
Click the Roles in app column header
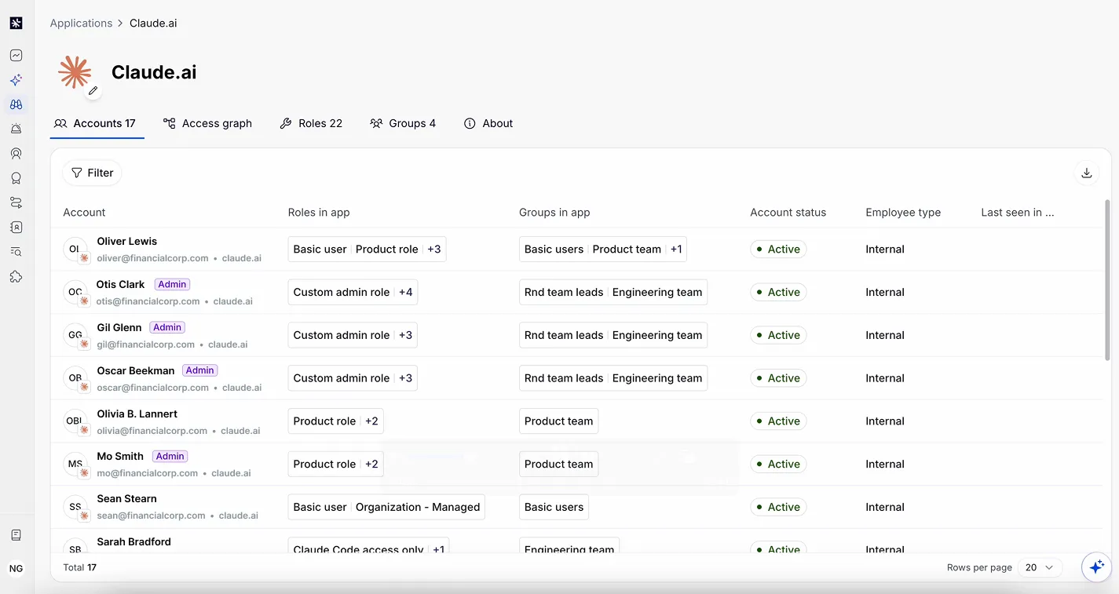click(319, 213)
